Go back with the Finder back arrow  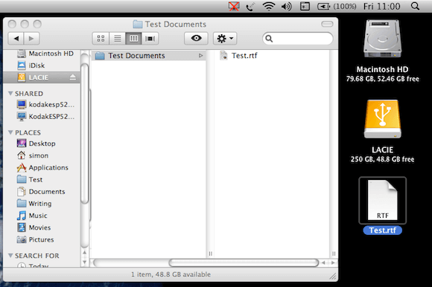pyautogui.click(x=16, y=39)
